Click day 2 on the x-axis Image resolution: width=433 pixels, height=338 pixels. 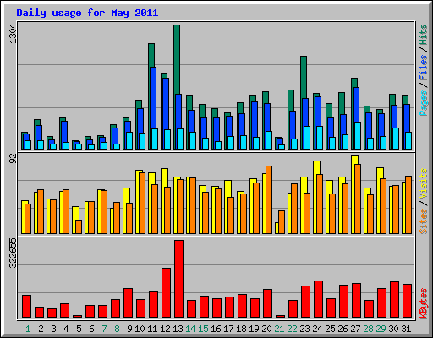[41, 329]
